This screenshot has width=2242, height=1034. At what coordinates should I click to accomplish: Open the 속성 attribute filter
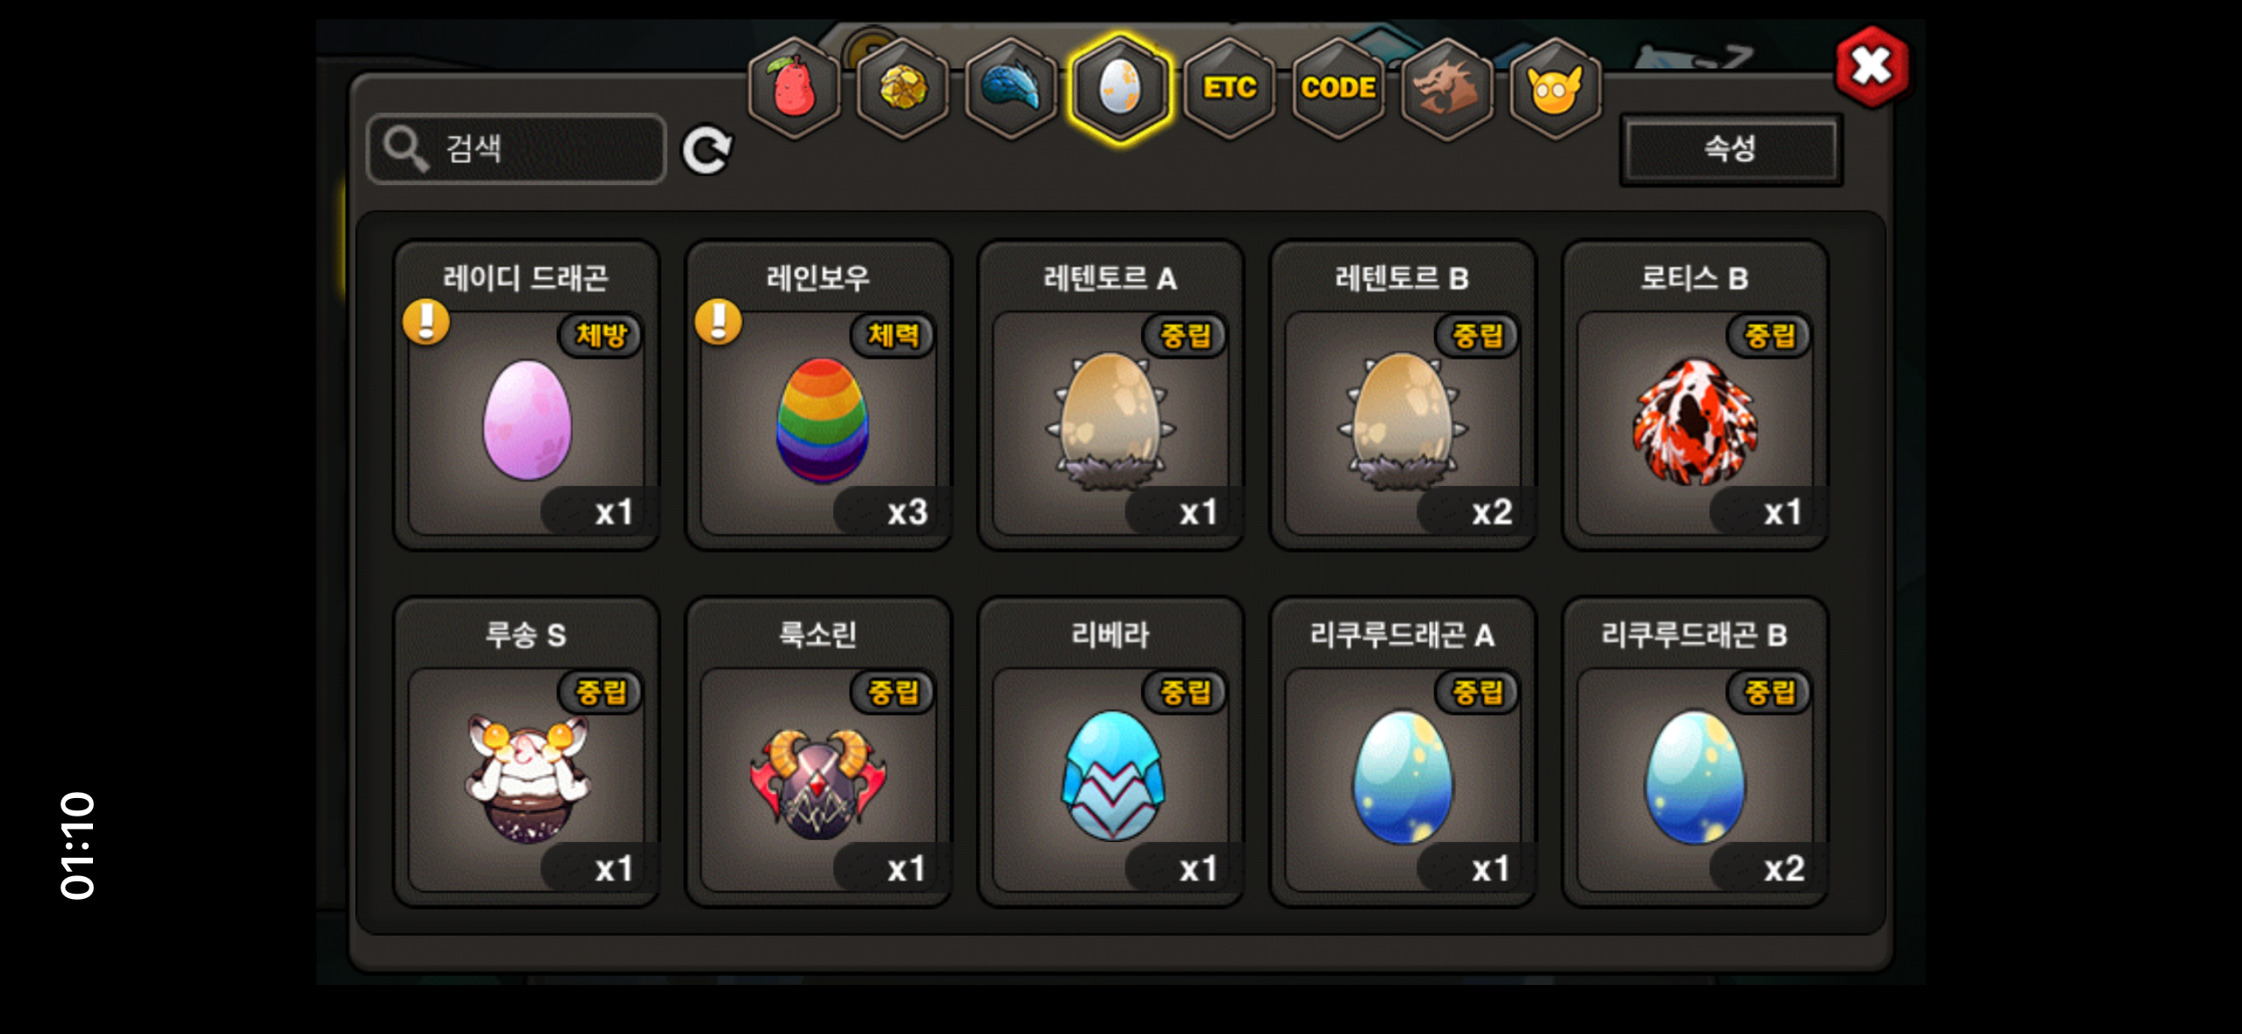pos(1731,149)
